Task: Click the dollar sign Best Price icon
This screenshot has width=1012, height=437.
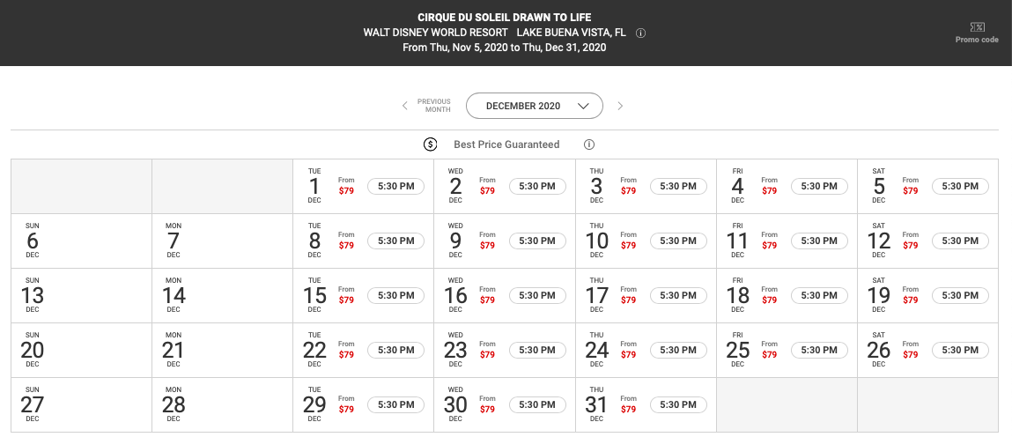Action: 431,144
